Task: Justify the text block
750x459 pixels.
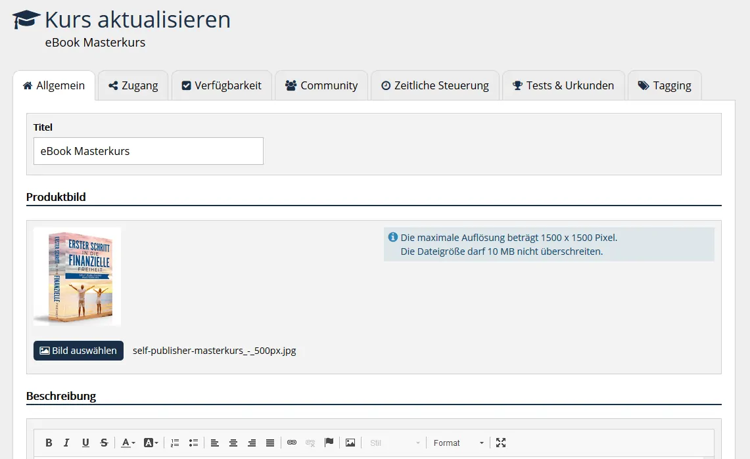Action: (x=270, y=443)
